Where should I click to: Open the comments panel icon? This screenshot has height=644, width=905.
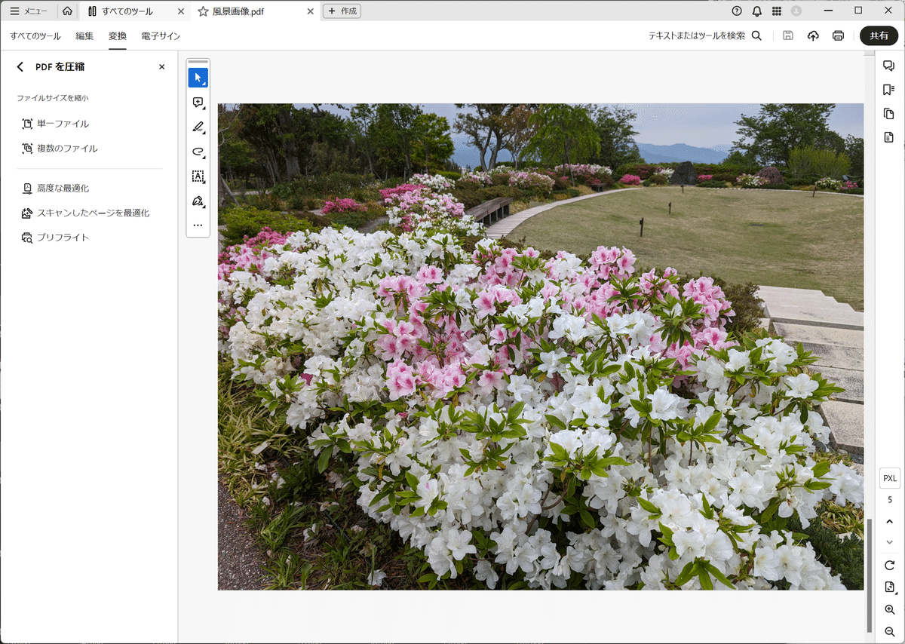(x=889, y=66)
